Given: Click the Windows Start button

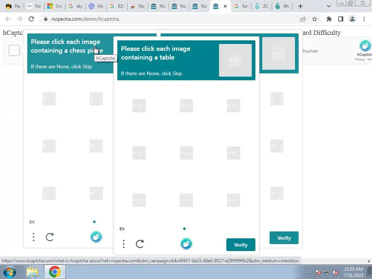Looking at the screenshot, I should pyautogui.click(x=10, y=272).
